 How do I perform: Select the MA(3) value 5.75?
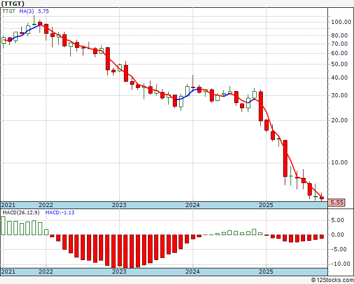coord(43,11)
